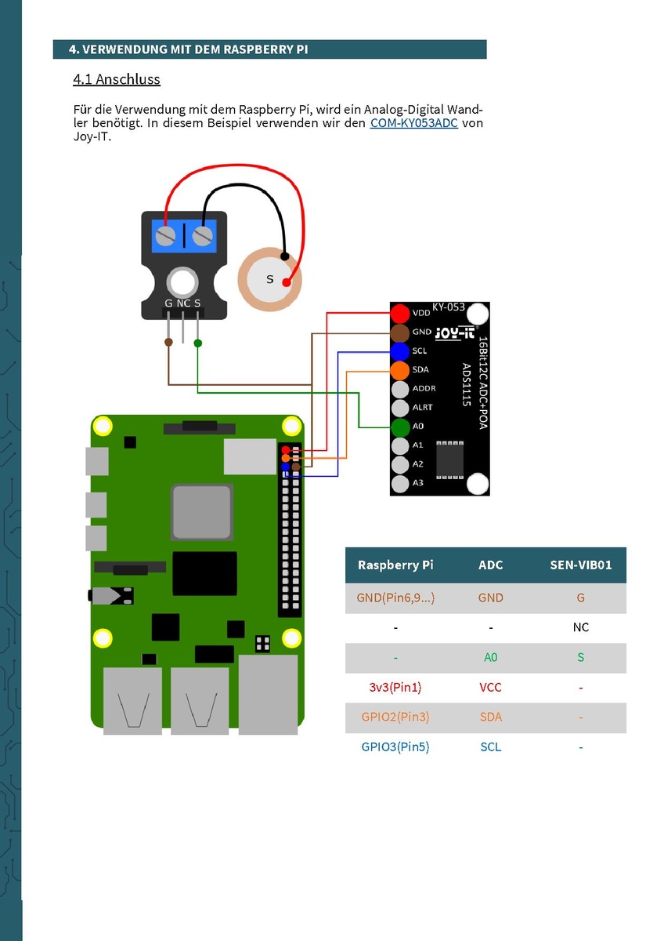Click the blue SCL pin on KY-053
Image resolution: width=664 pixels, height=941 pixels.
point(400,351)
